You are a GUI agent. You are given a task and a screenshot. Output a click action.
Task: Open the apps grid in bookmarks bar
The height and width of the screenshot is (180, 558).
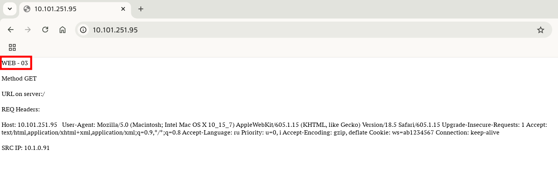coord(12,47)
